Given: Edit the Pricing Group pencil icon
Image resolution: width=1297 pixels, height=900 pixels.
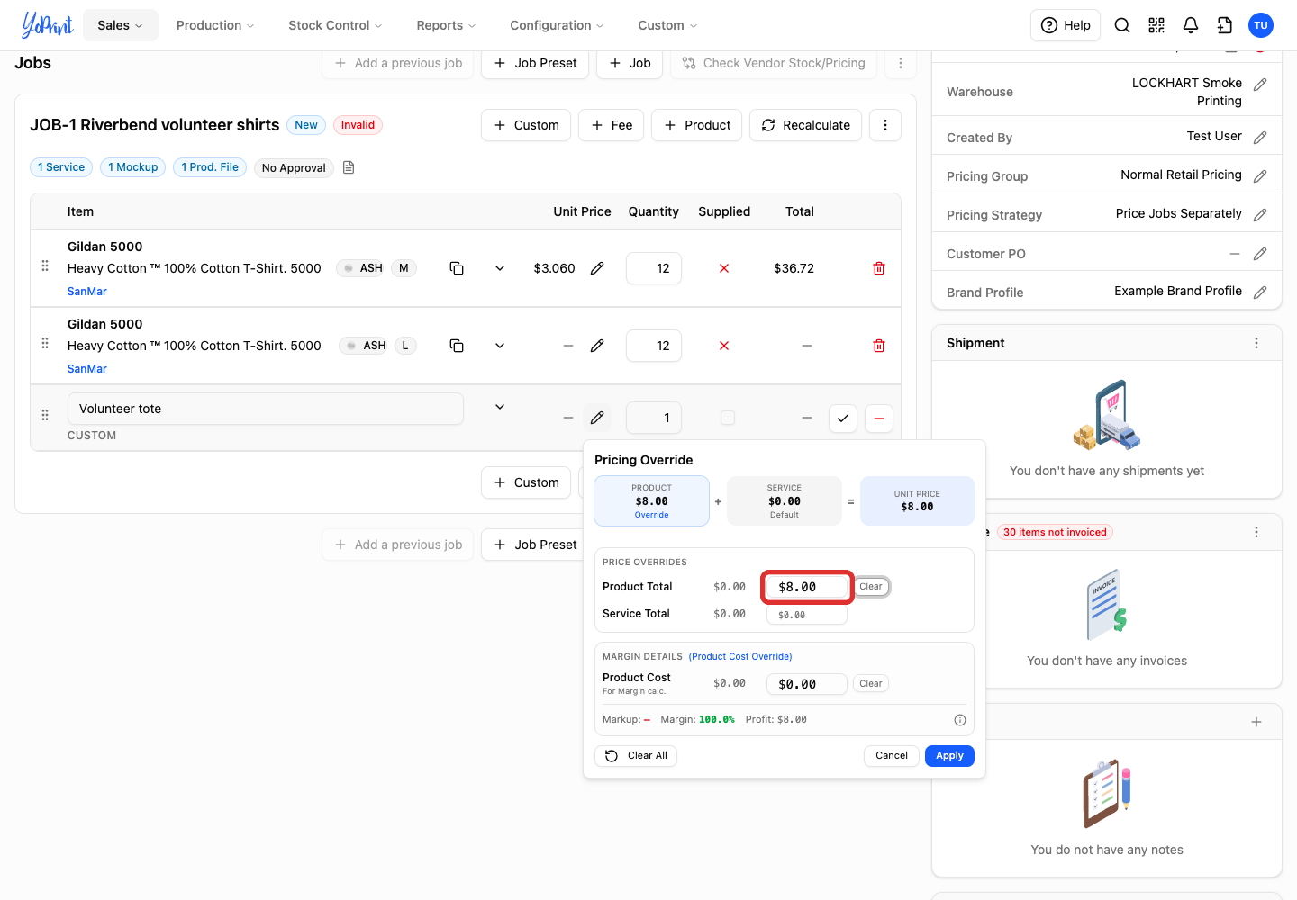Looking at the screenshot, I should click(x=1260, y=176).
